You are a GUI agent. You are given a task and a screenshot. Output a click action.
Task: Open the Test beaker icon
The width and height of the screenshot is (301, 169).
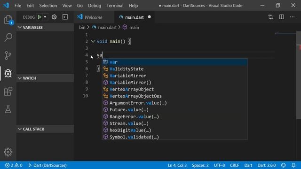(8, 109)
